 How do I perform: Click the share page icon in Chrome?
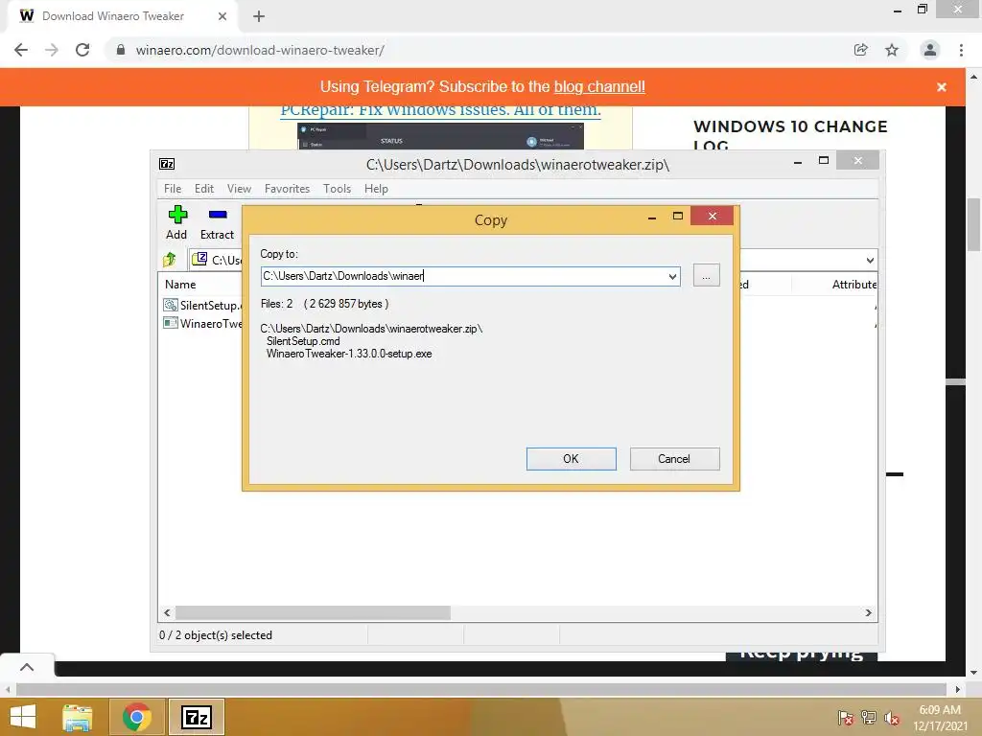(861, 50)
